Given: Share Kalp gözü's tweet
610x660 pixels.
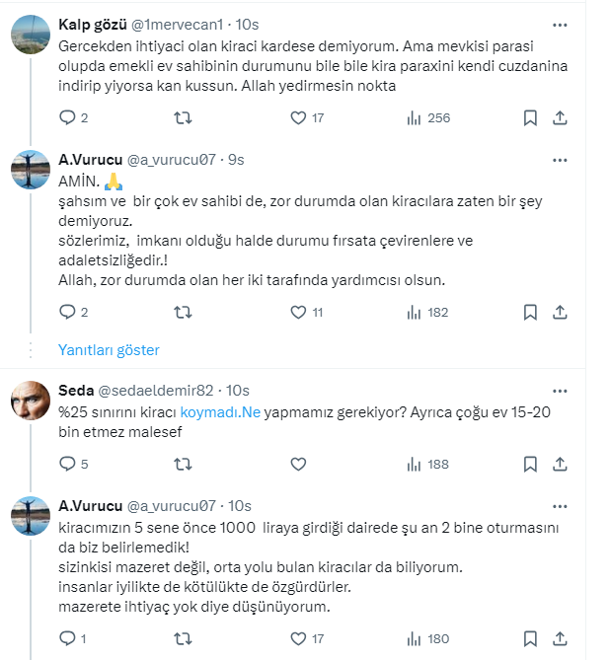Looking at the screenshot, I should (560, 118).
